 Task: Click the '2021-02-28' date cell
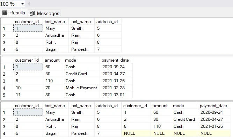point(116,88)
